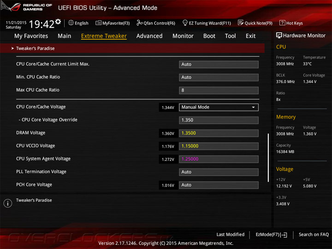Click the CPU Core Voltage Override field

point(219,120)
